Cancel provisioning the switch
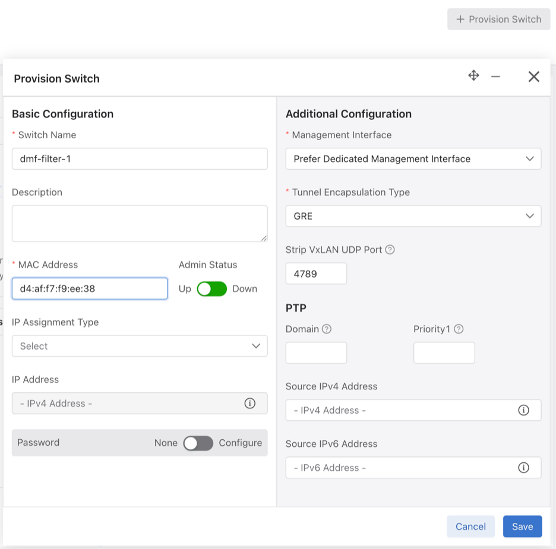 point(470,526)
